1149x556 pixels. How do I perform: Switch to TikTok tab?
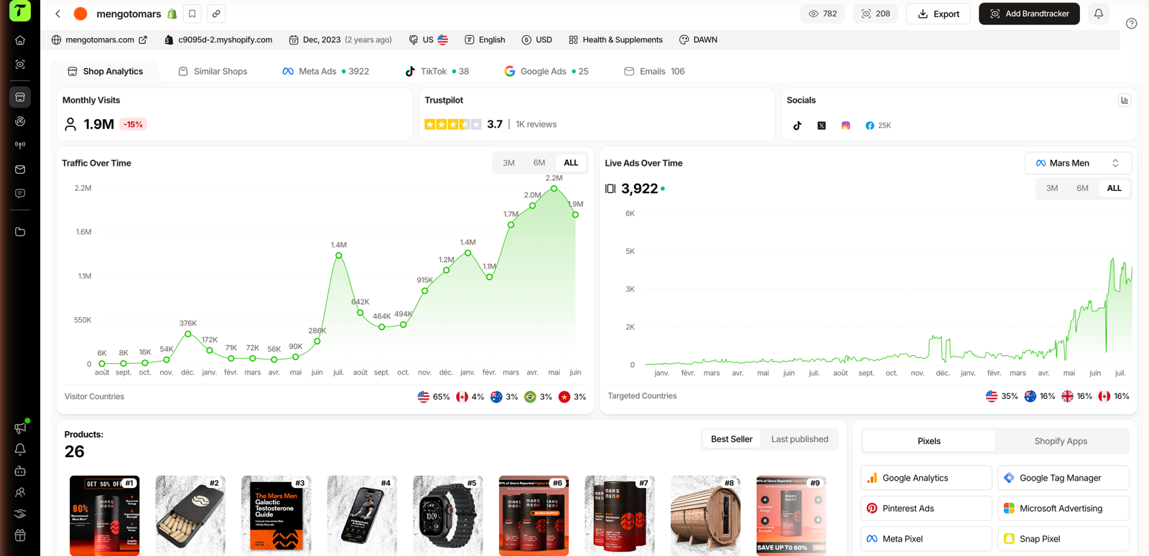437,71
